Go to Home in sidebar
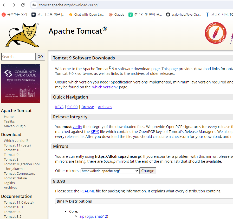The height and width of the screenshot is (219, 233). pyautogui.click(x=9, y=117)
